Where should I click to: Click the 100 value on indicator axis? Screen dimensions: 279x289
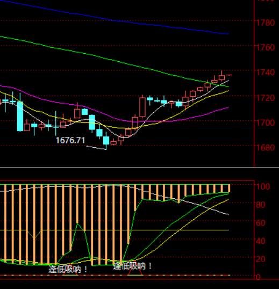263,186
